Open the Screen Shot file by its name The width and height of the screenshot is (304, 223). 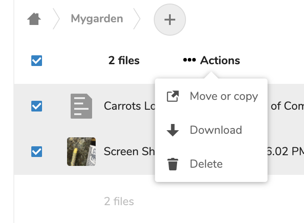(x=128, y=152)
